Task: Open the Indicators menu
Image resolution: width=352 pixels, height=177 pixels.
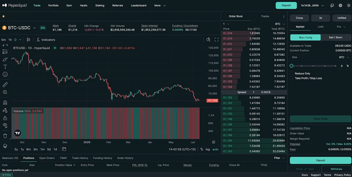Action: pos(46,40)
